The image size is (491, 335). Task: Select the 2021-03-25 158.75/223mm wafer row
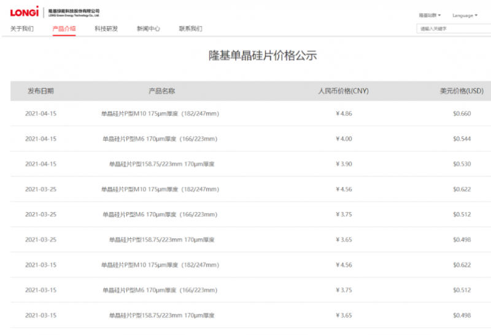(x=161, y=240)
